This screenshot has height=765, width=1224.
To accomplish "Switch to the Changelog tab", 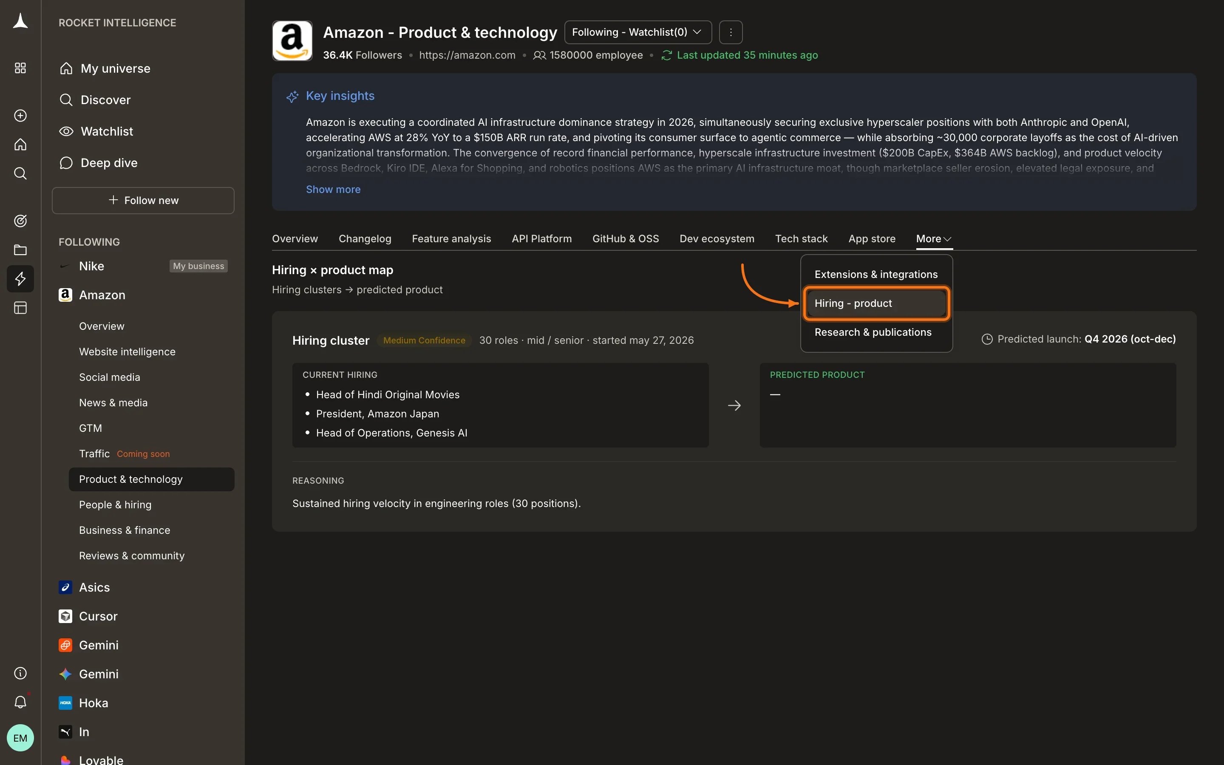I will tap(365, 239).
